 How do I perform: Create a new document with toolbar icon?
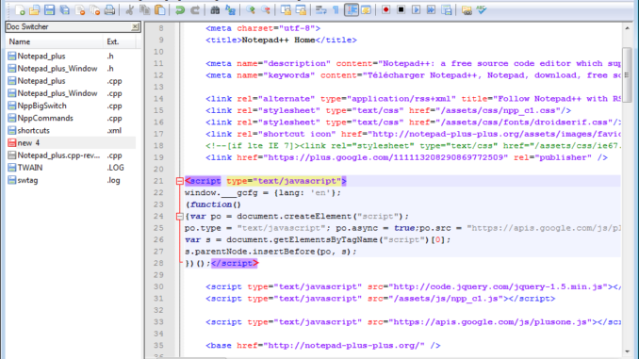tap(20, 10)
